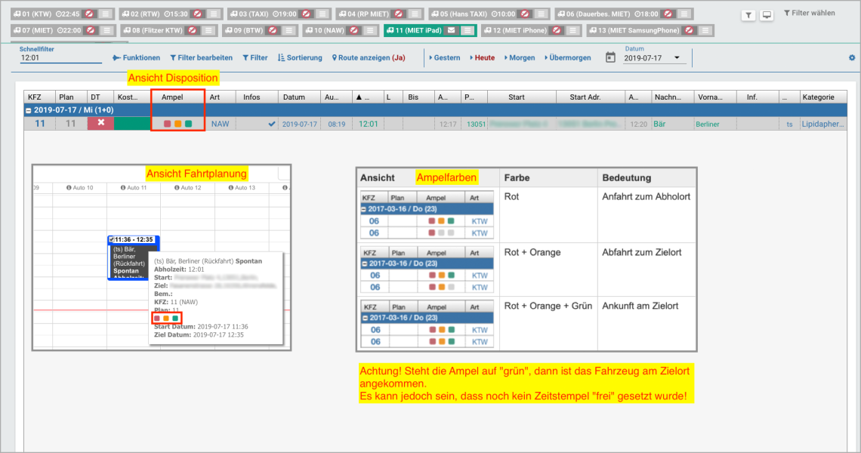861x453 pixels.
Task: Click the funnel filter icon button at top right
Action: coord(748,15)
